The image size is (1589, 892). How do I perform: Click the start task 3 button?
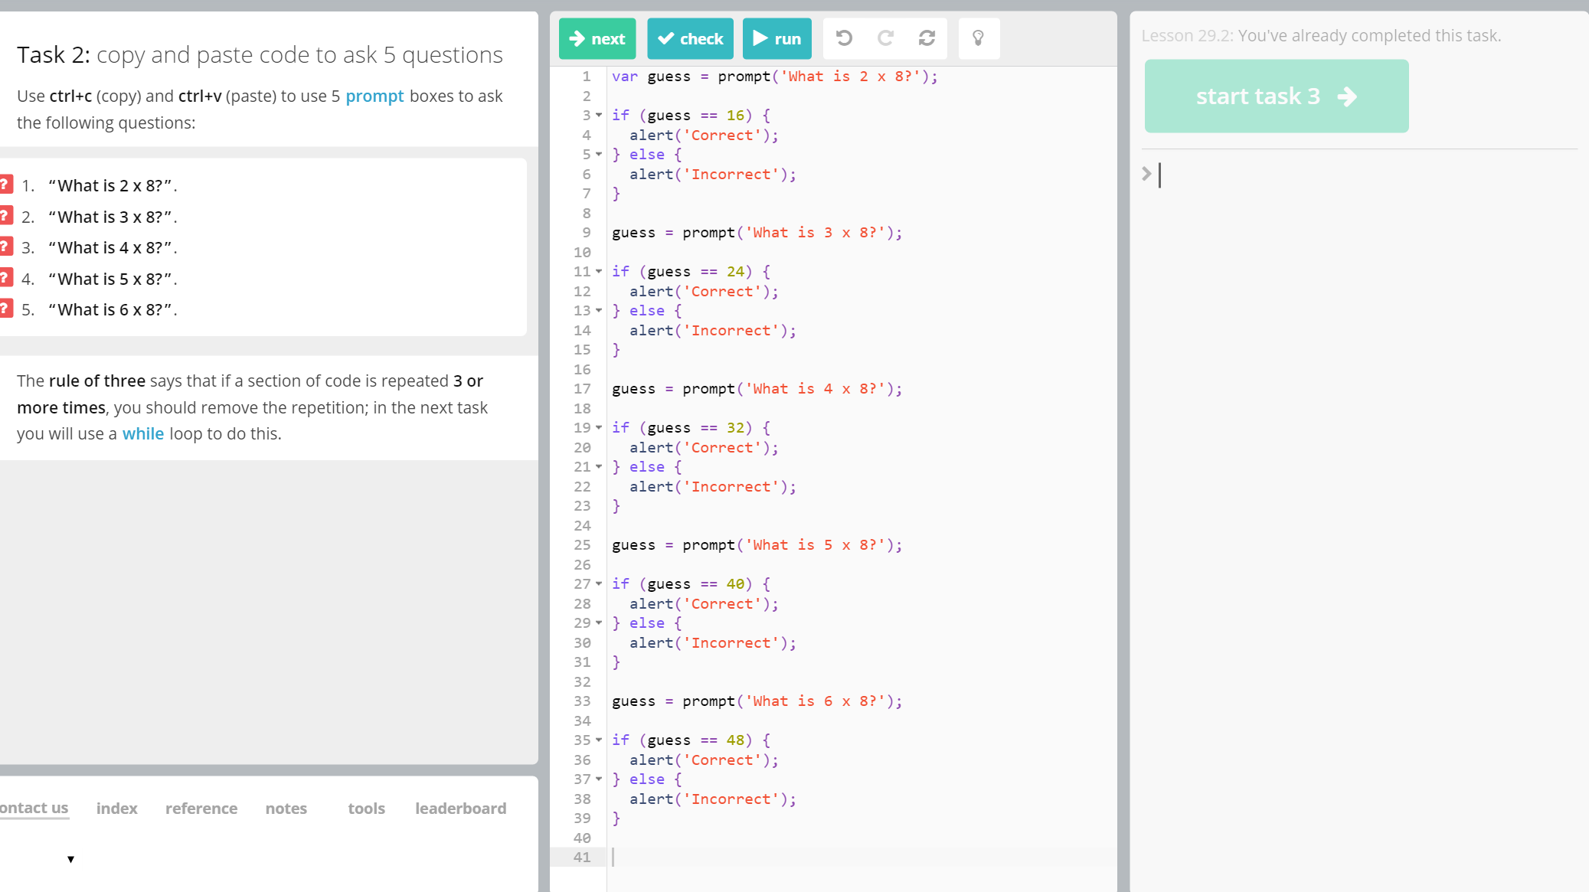(x=1276, y=96)
